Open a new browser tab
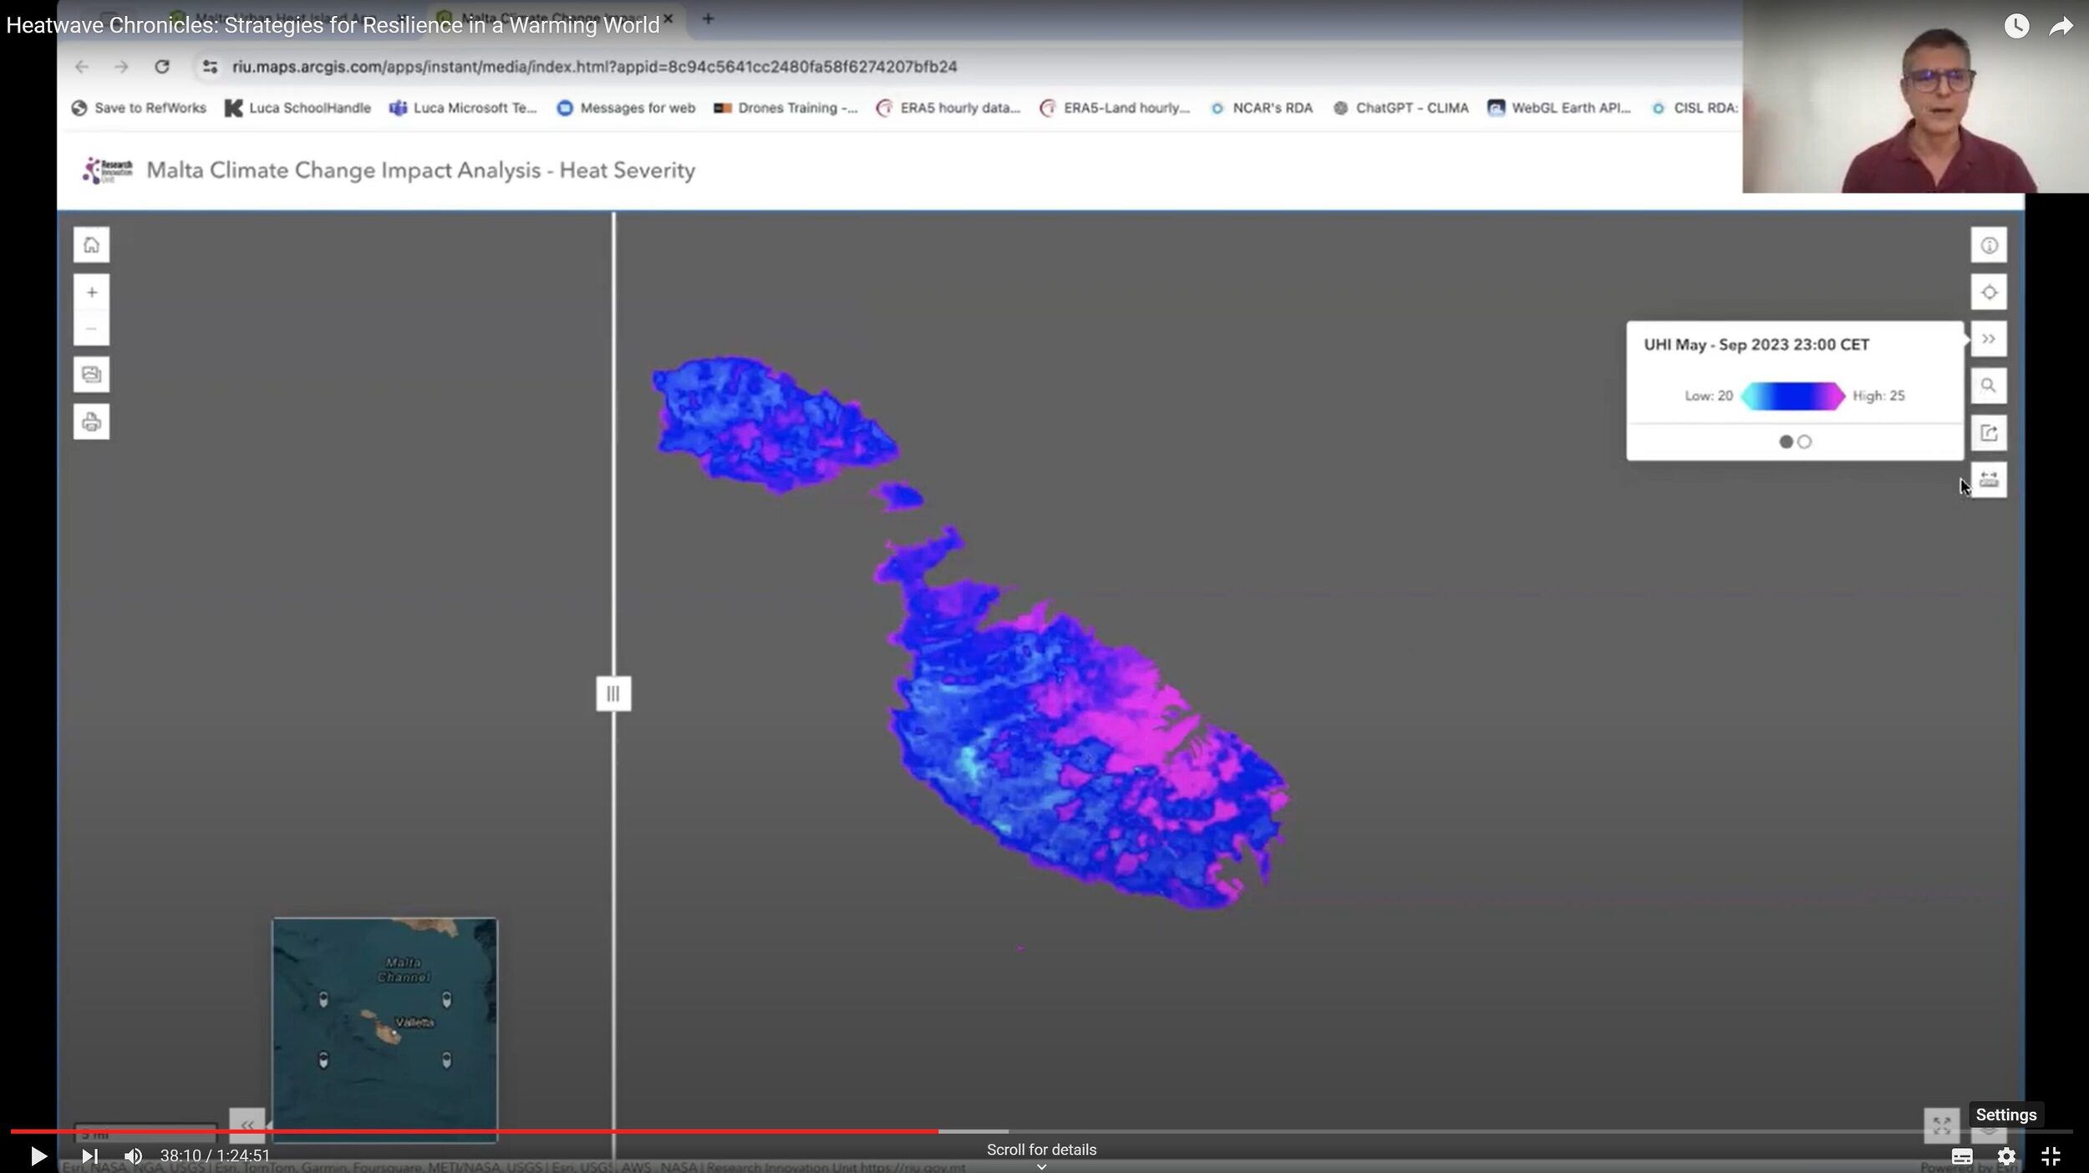The height and width of the screenshot is (1173, 2089). tap(708, 18)
